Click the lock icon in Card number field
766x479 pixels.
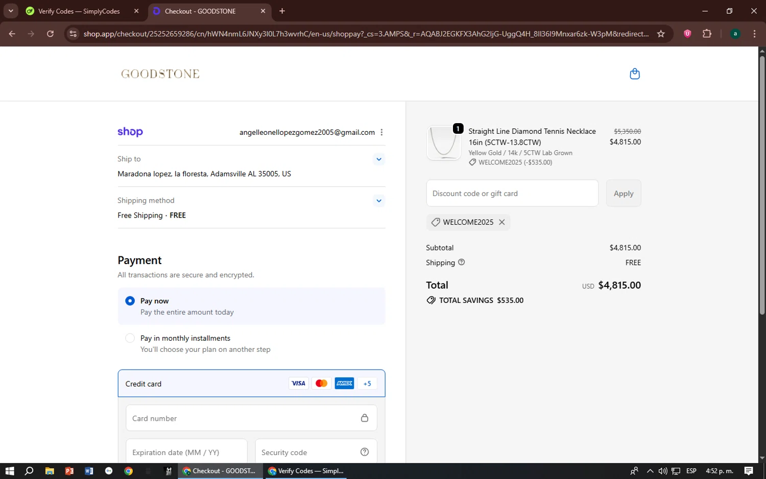pos(365,418)
